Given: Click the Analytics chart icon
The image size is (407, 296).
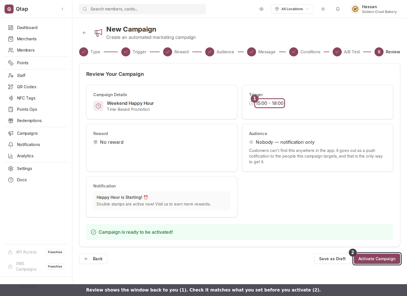Looking at the screenshot, I should (11, 156).
